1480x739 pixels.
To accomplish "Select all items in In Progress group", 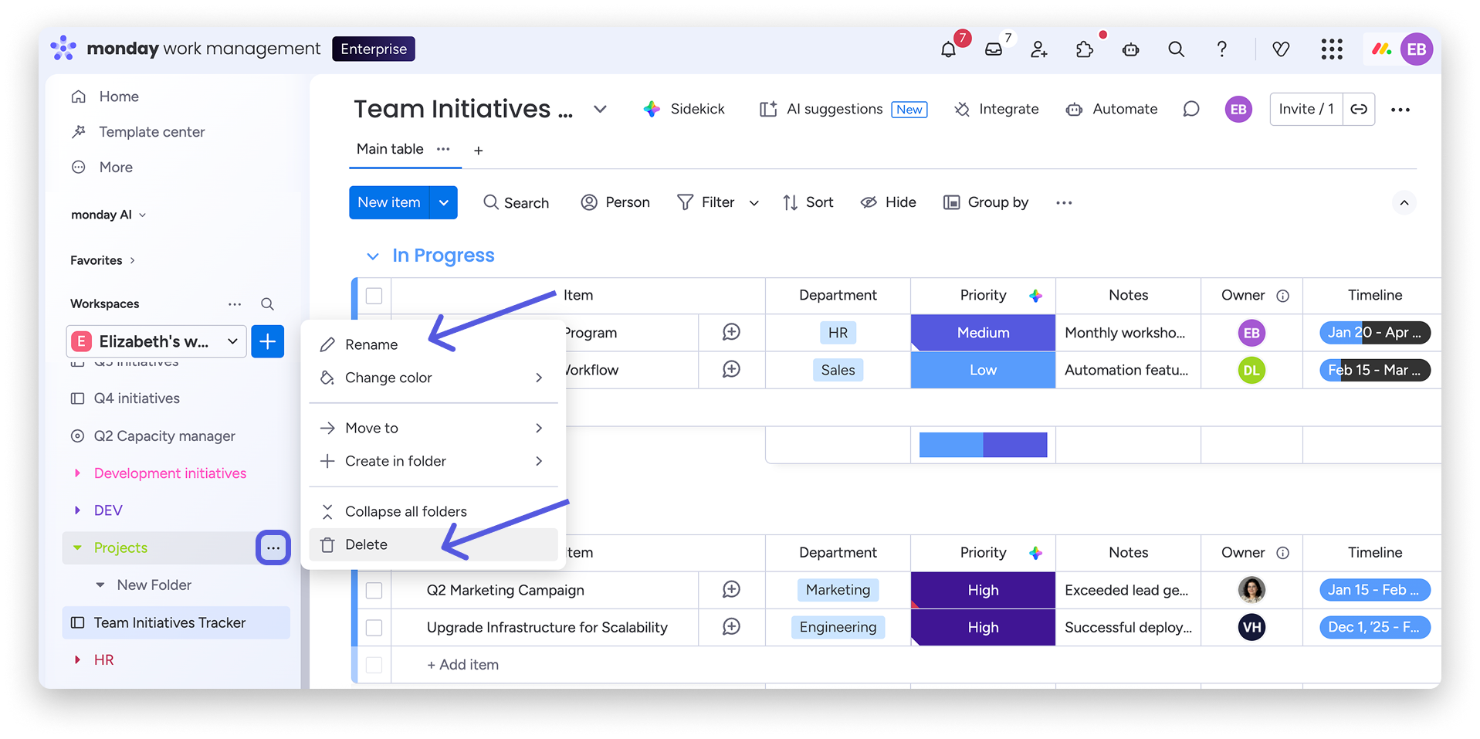I will (x=374, y=296).
